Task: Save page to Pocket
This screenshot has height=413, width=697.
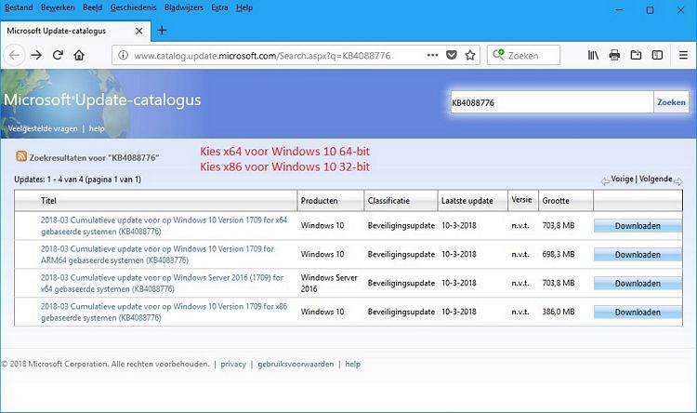Action: coord(451,55)
